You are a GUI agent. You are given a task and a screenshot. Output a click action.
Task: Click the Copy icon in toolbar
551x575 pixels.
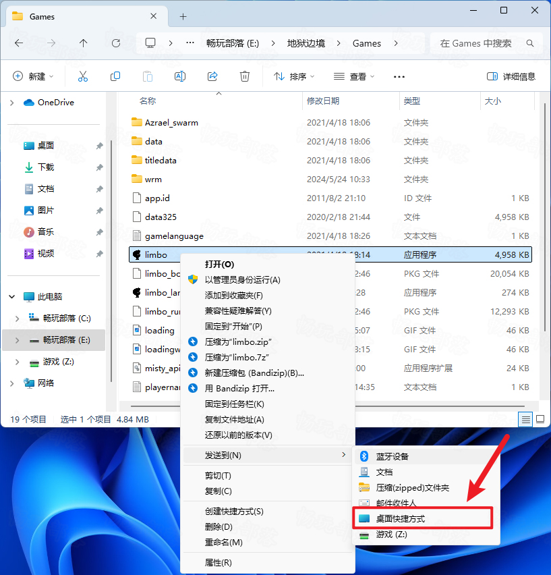115,76
